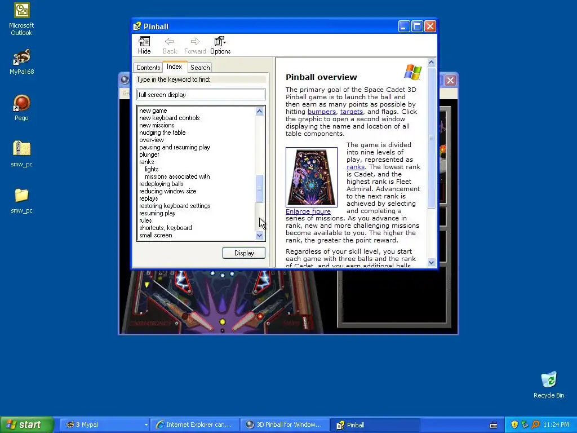Image resolution: width=577 pixels, height=433 pixels.
Task: Click help content scroll-down arrow
Action: (x=431, y=263)
